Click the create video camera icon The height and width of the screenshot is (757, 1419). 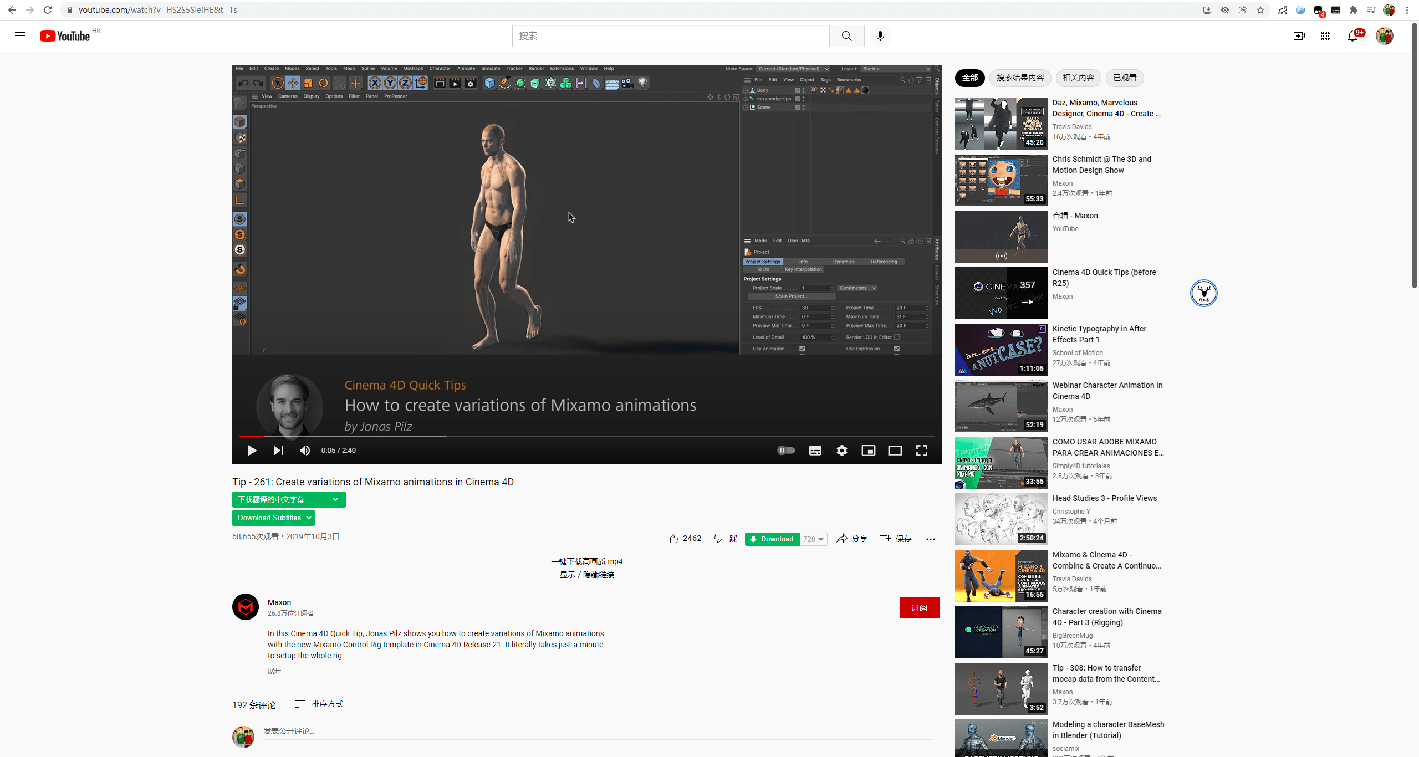(x=1299, y=35)
